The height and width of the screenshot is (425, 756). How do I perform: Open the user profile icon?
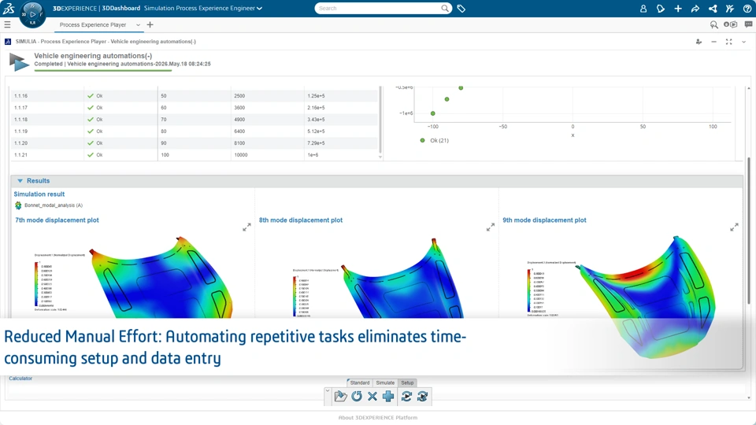tap(643, 9)
